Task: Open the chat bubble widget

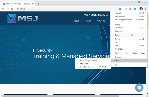Action: click(x=139, y=88)
